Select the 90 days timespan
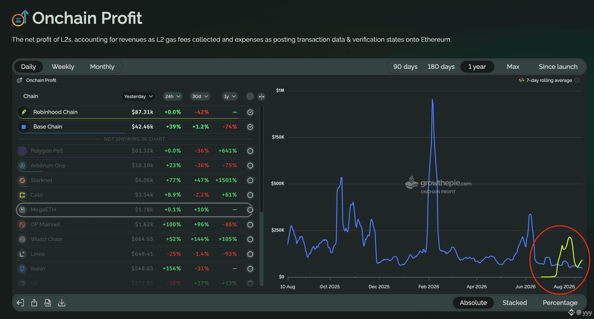 click(405, 67)
